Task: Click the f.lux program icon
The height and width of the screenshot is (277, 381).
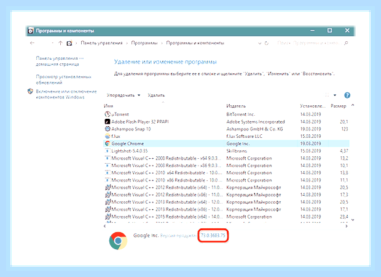Action: pyautogui.click(x=108, y=136)
